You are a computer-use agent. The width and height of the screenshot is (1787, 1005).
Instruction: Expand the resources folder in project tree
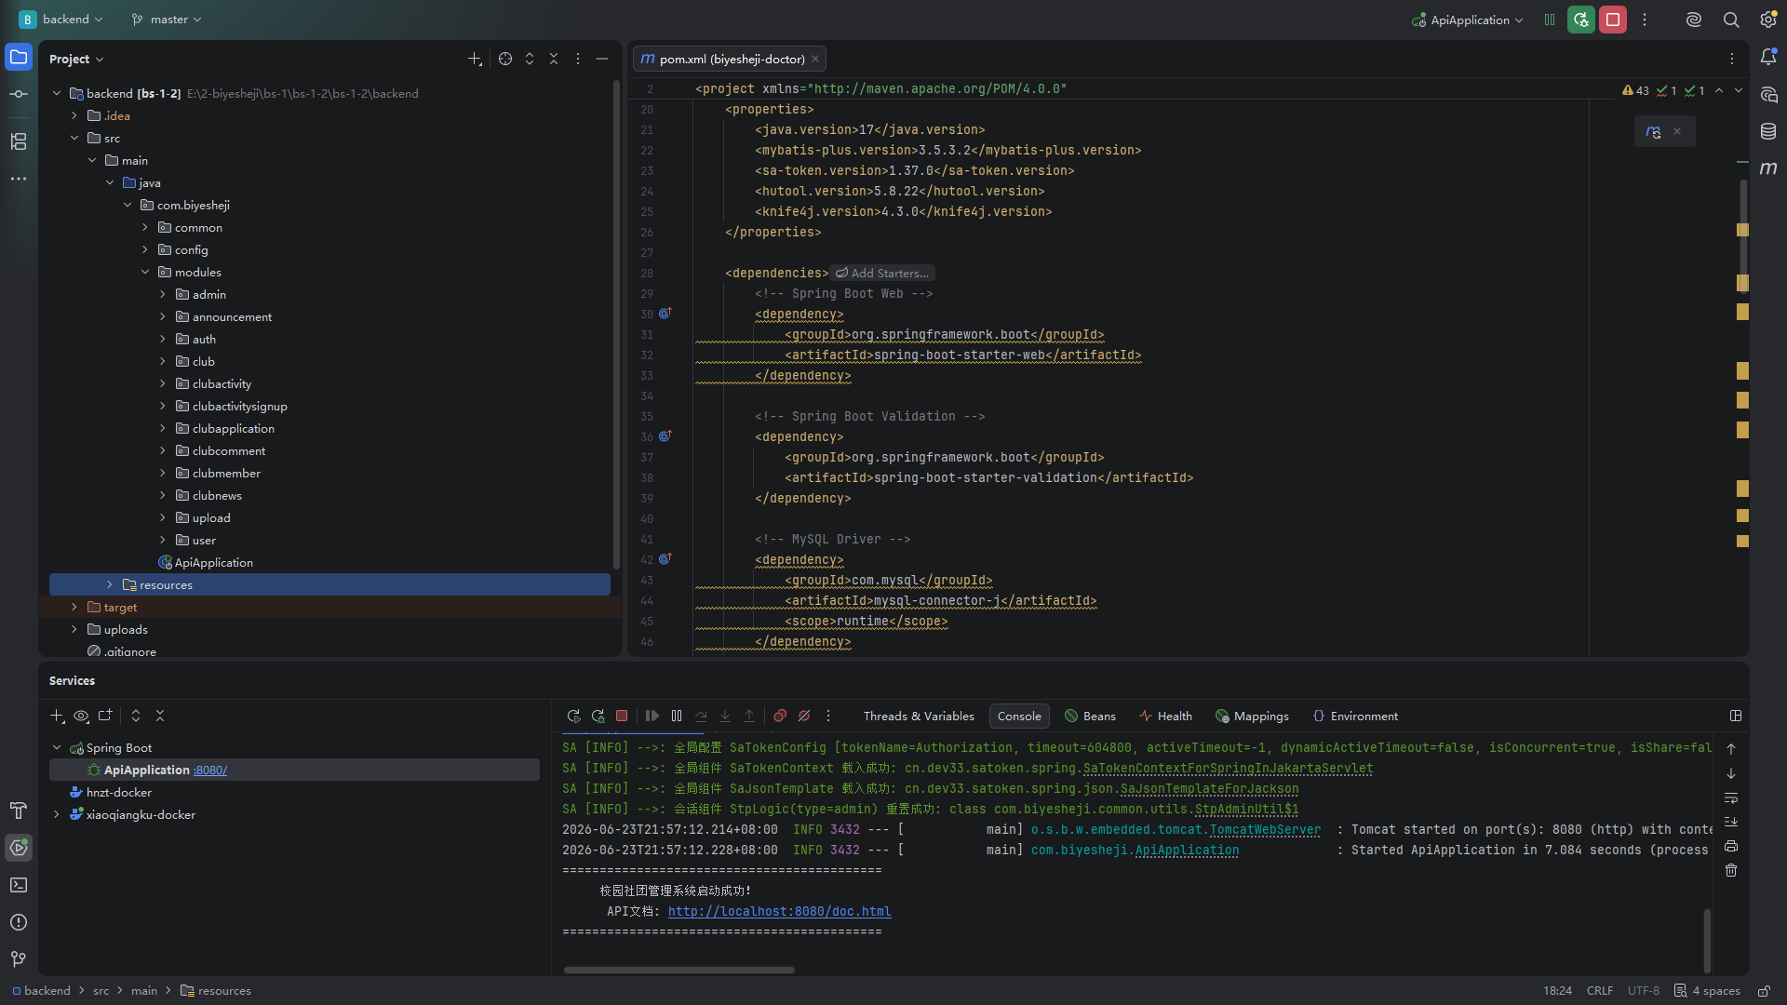(110, 584)
